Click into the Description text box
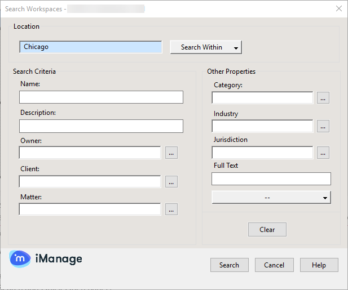 point(101,126)
